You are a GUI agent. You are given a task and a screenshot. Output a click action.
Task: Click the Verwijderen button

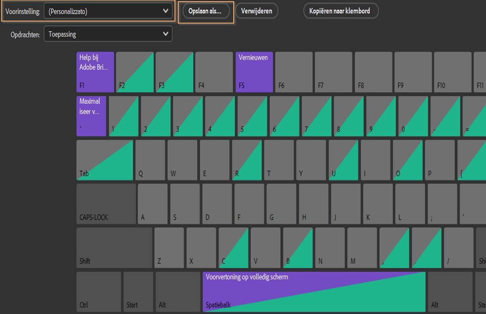click(x=256, y=11)
